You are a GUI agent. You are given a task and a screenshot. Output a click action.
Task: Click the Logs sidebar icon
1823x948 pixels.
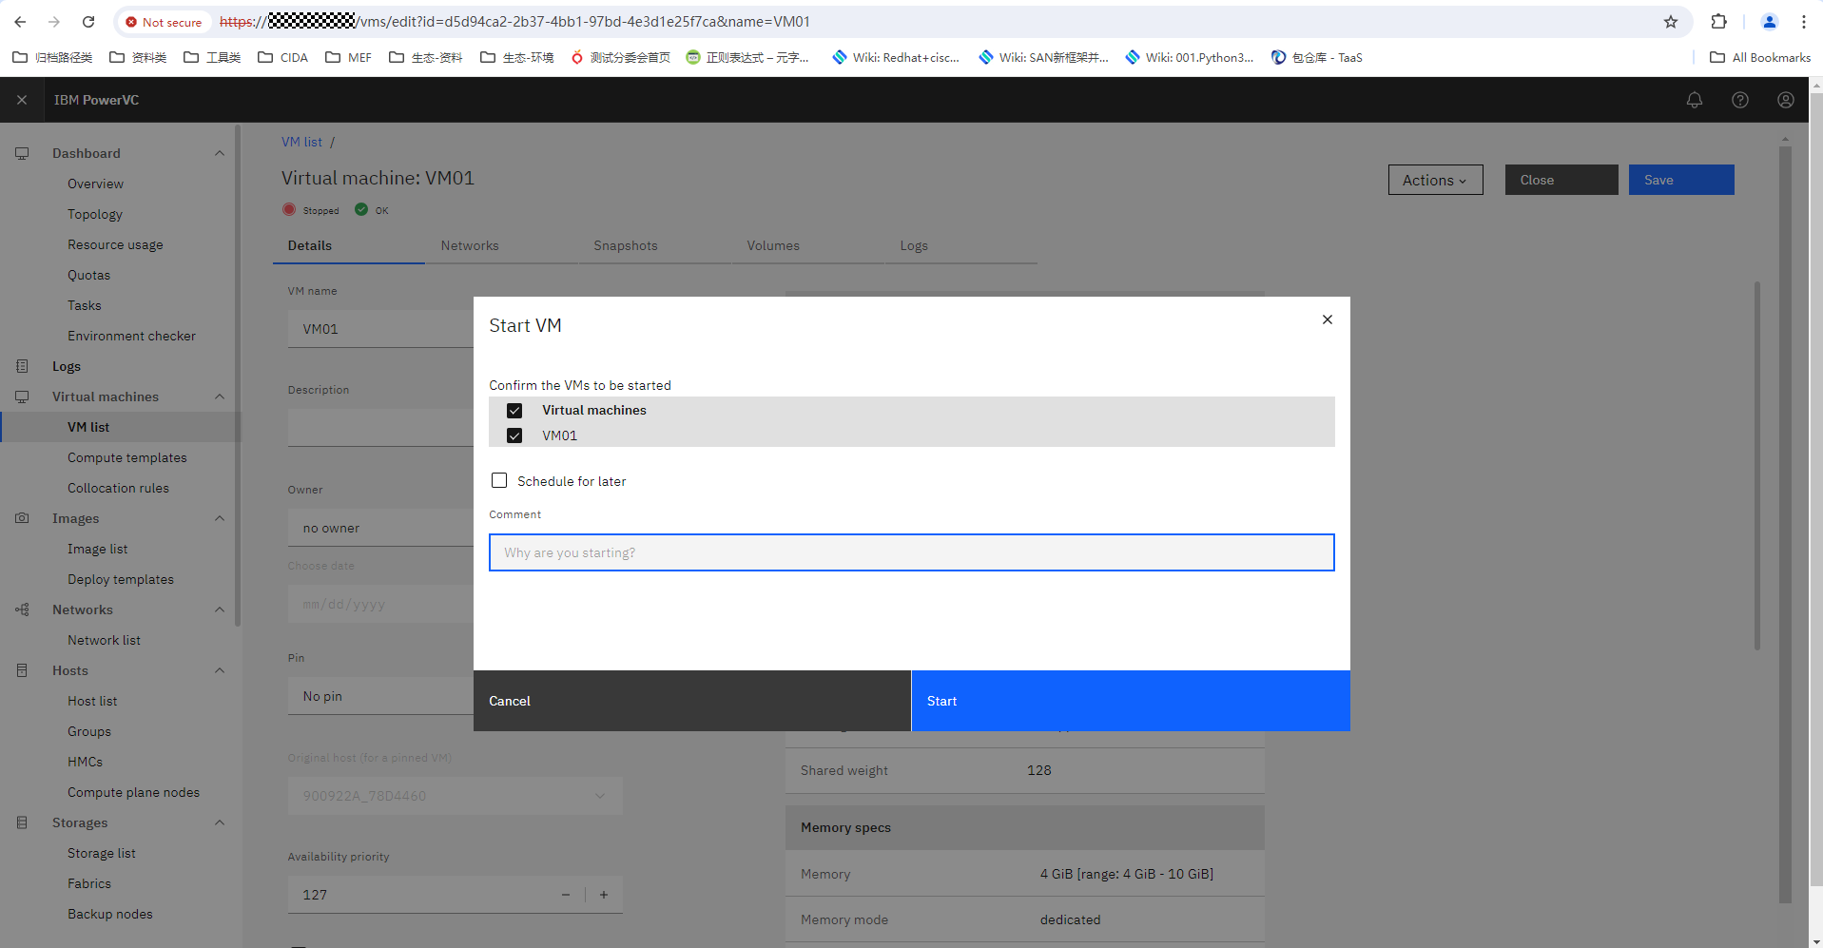(x=22, y=366)
